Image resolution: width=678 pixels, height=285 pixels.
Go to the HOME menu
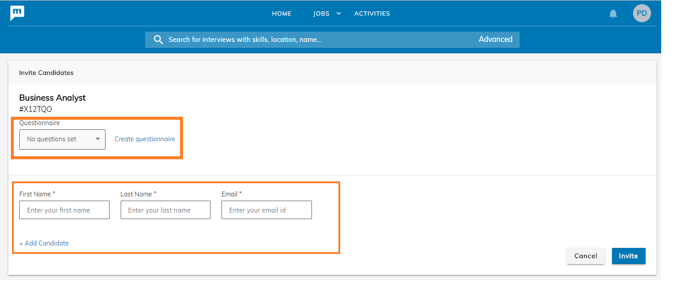point(281,14)
